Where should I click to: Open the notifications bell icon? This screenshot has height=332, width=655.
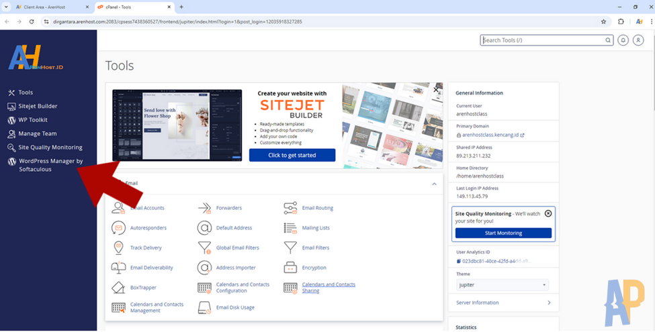coord(623,40)
